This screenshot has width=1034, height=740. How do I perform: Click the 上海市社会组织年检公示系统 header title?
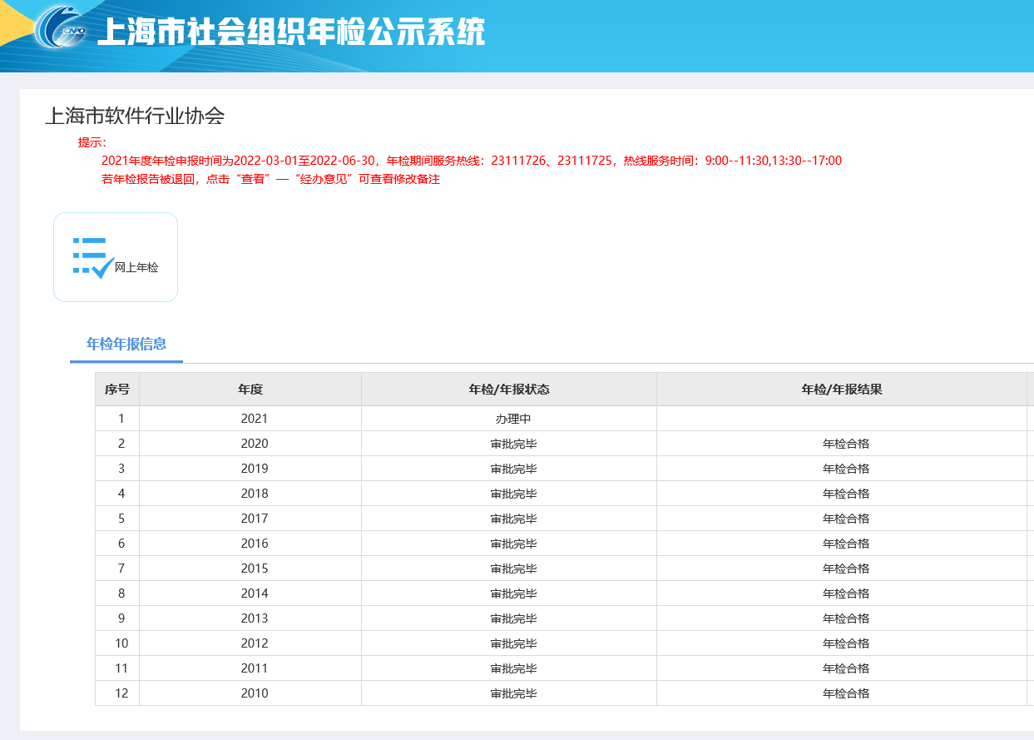[x=291, y=32]
